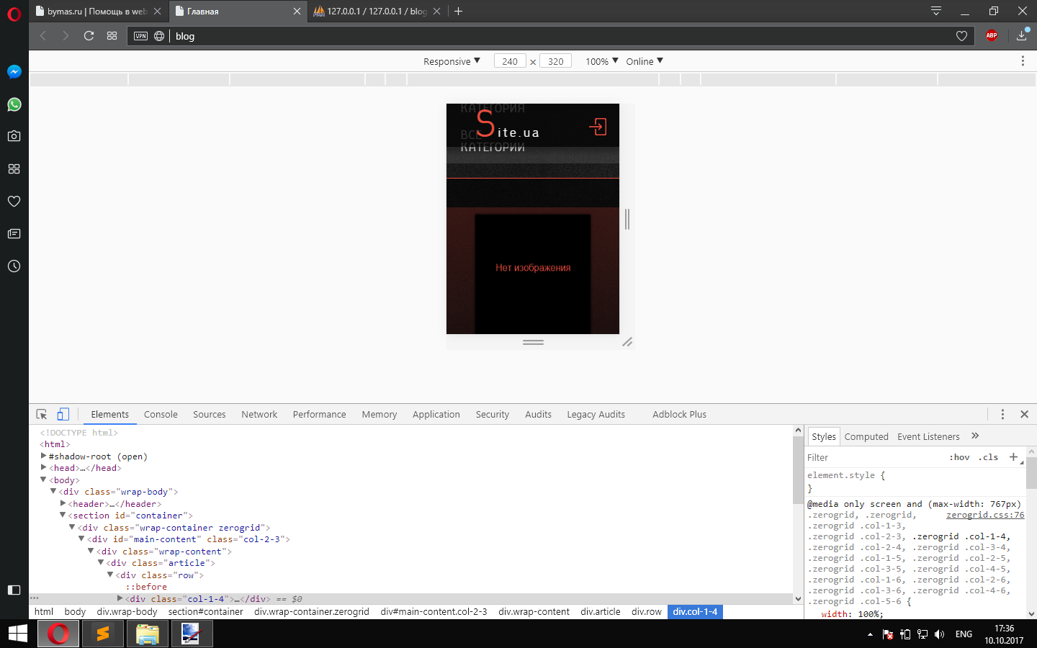This screenshot has width=1037, height=648.
Task: Click the viewport width field showing 240
Action: [510, 61]
